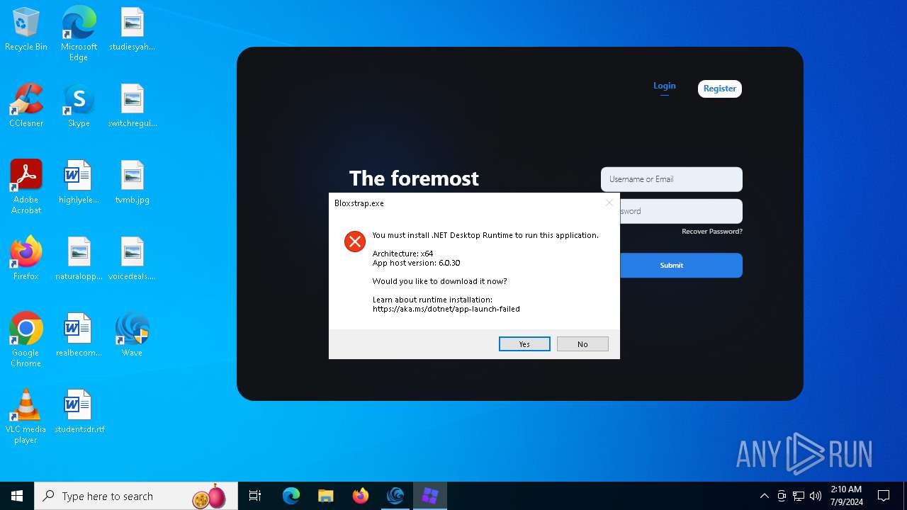The height and width of the screenshot is (510, 907).
Task: Switch to the Register tab in Wave
Action: point(720,89)
